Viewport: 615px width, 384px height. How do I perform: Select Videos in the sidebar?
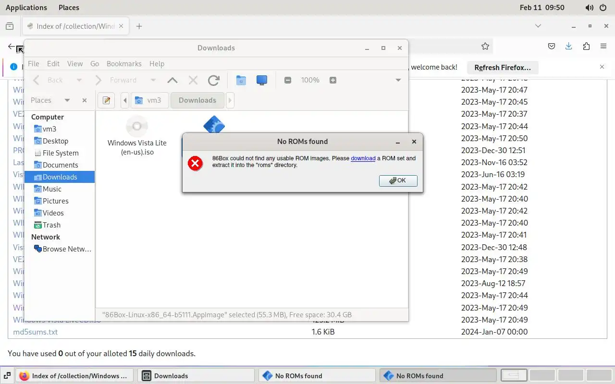click(x=60, y=213)
